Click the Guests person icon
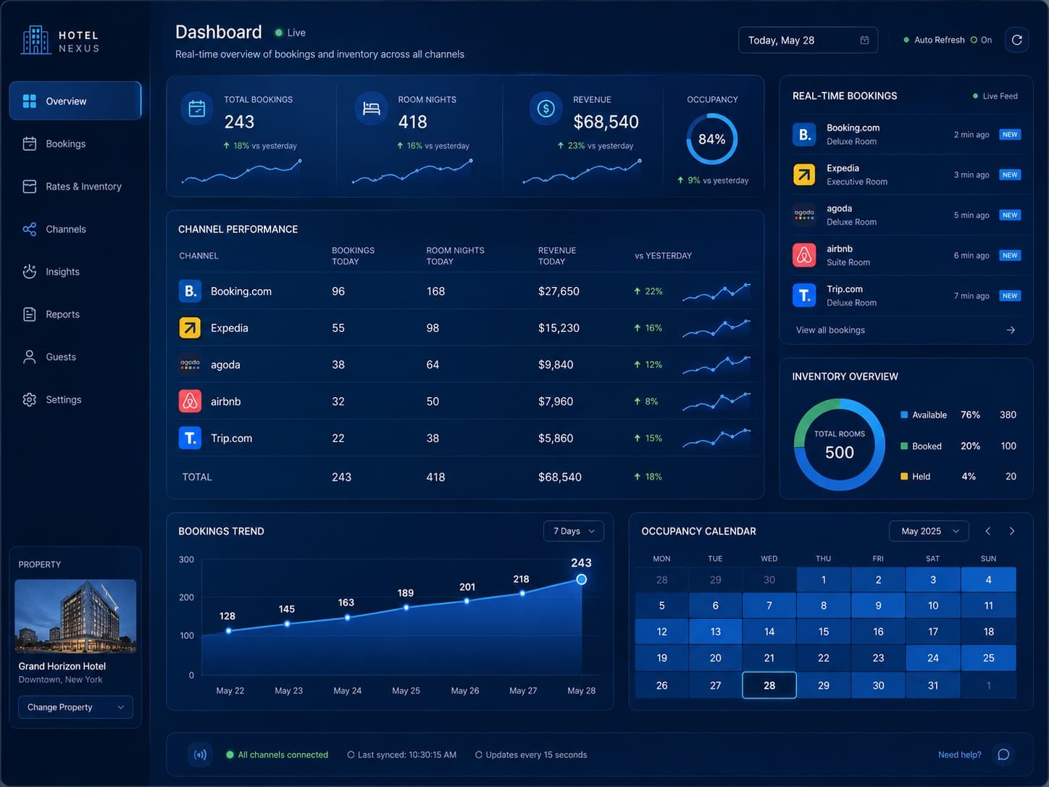 [30, 357]
